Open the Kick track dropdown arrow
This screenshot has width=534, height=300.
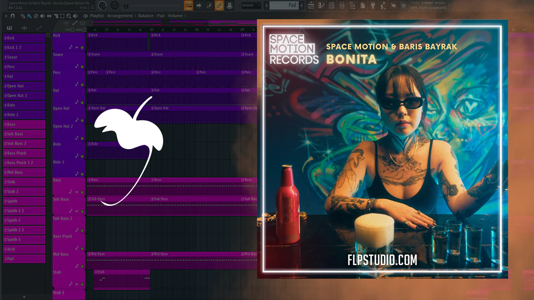tap(77, 47)
